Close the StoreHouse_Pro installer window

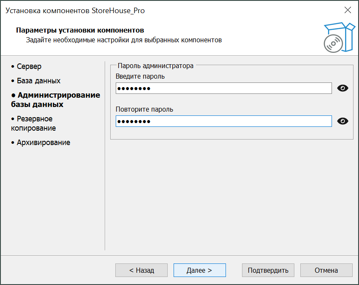tap(348, 10)
